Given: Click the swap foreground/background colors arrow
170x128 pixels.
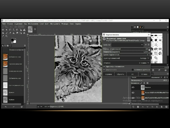Looking at the screenshot, I should [x=15, y=39].
